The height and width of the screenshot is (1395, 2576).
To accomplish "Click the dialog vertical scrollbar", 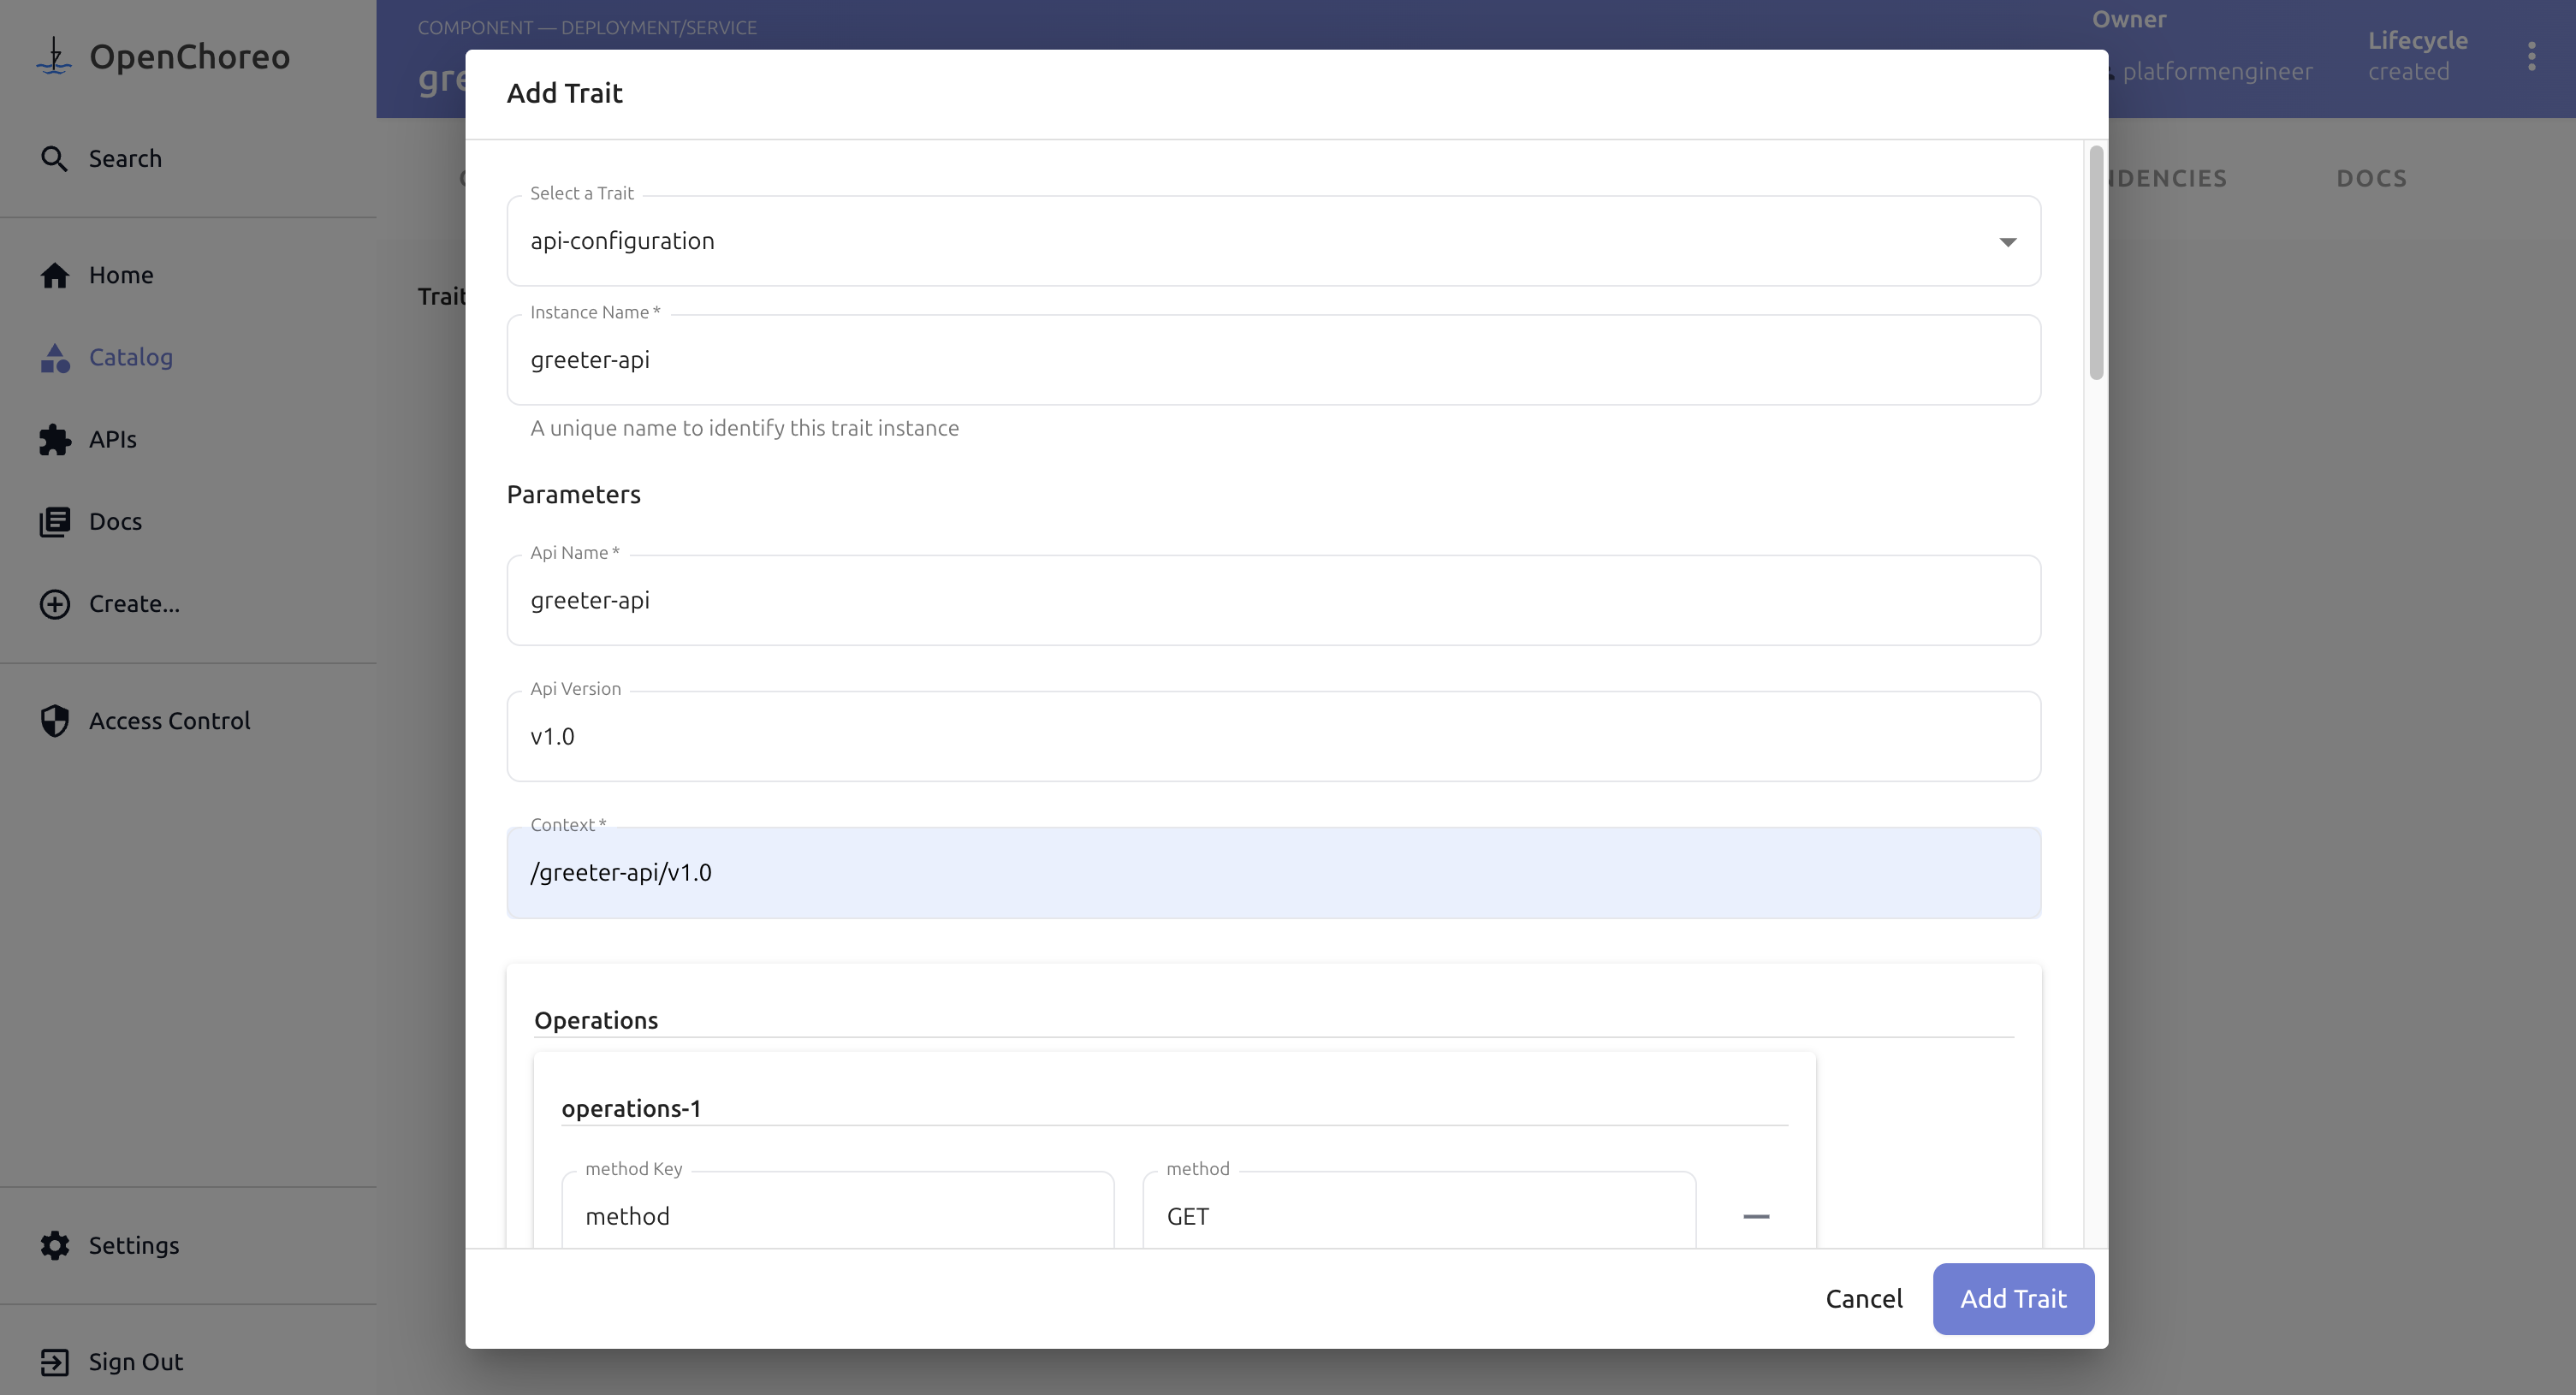I will coord(2096,262).
